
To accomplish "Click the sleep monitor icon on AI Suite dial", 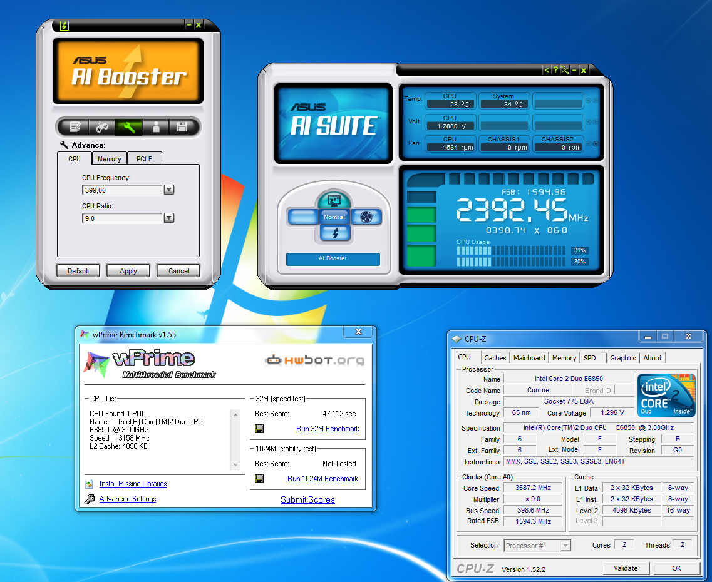I will coord(334,200).
